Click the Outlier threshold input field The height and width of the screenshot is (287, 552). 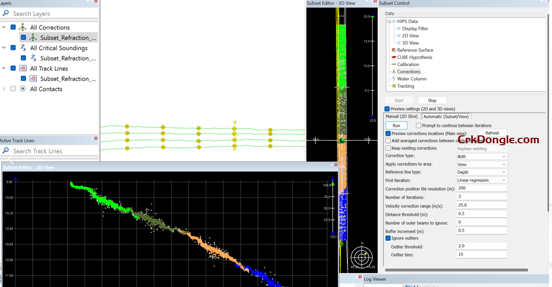coord(481,246)
